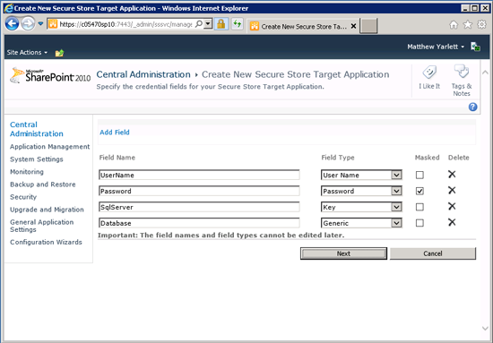Viewport: 493px width, 343px height.
Task: Open Favorites star icon
Action: pyautogui.click(x=468, y=24)
